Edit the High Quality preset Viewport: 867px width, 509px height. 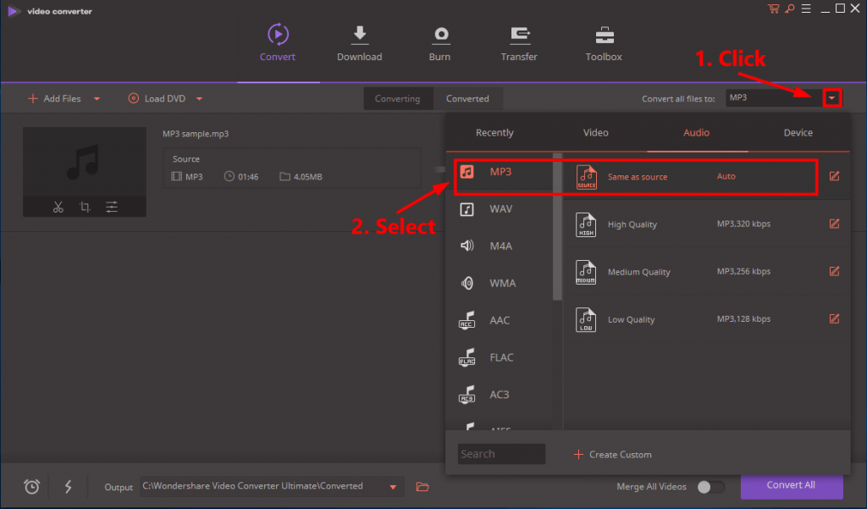tap(834, 224)
